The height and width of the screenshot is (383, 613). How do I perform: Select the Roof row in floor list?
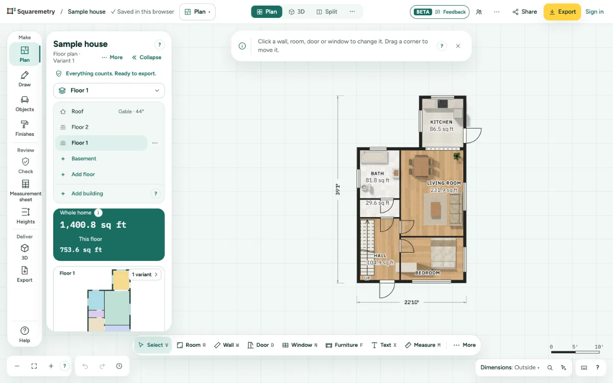109,111
